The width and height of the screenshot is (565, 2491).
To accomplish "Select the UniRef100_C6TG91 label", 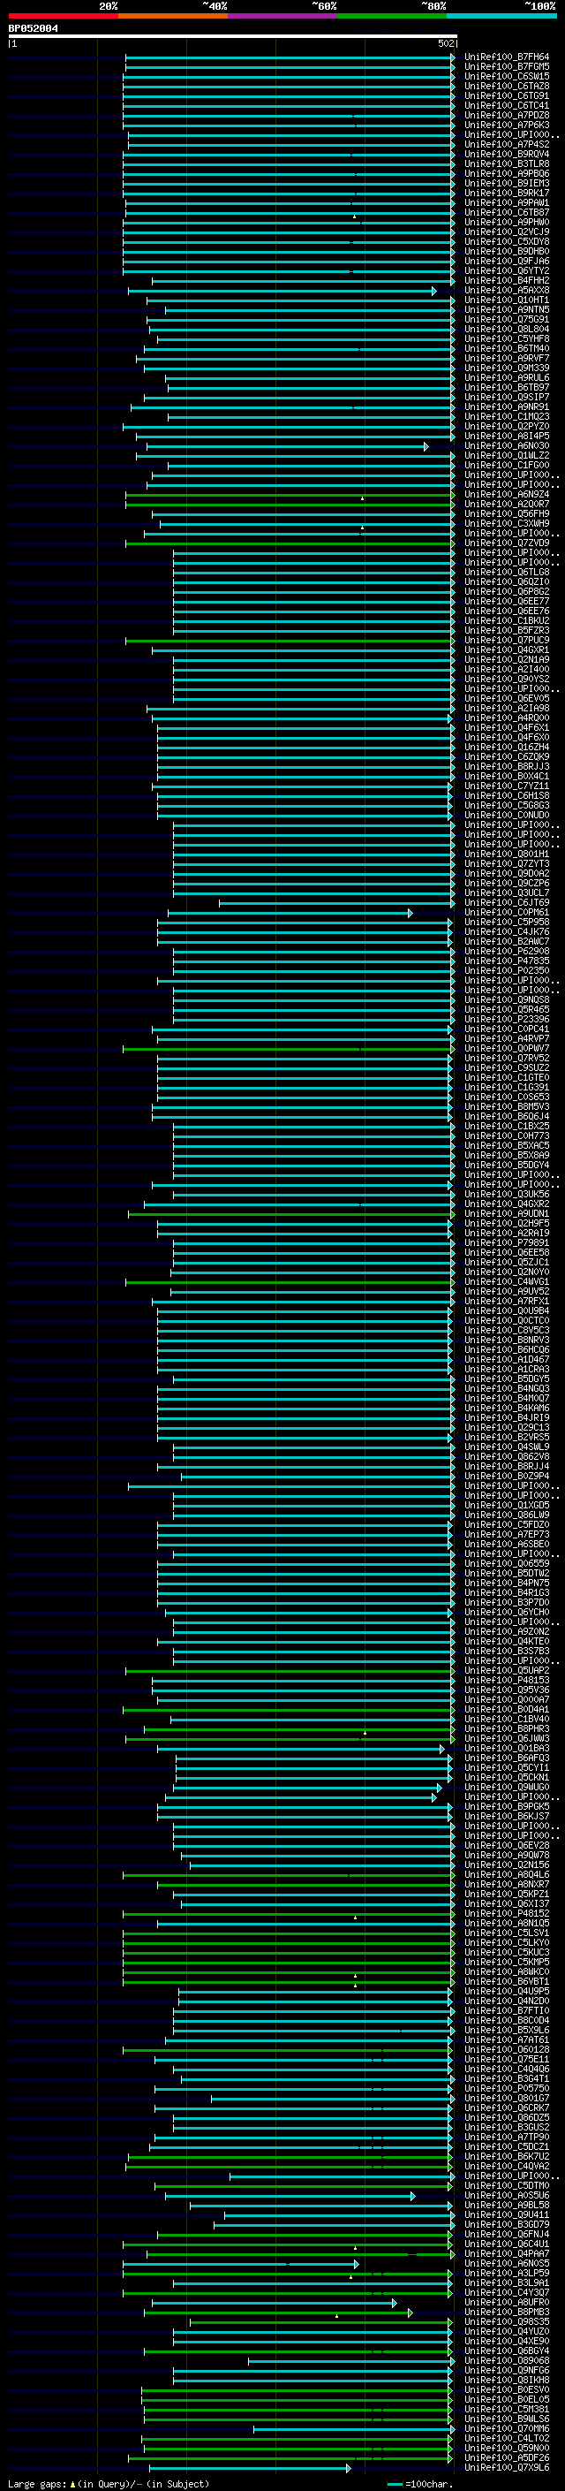I will [x=506, y=95].
